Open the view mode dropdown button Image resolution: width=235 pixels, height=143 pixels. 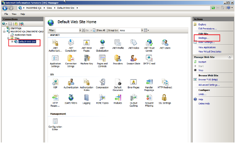(x=147, y=30)
